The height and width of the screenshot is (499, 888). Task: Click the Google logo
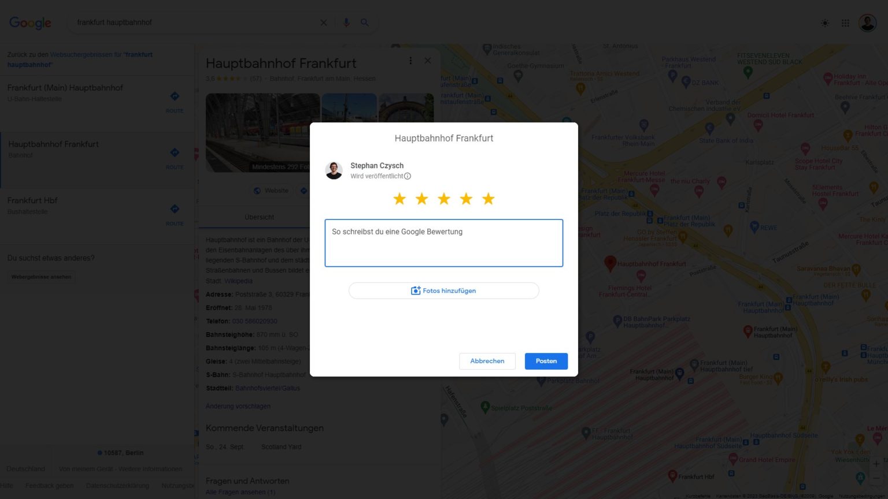pyautogui.click(x=30, y=23)
